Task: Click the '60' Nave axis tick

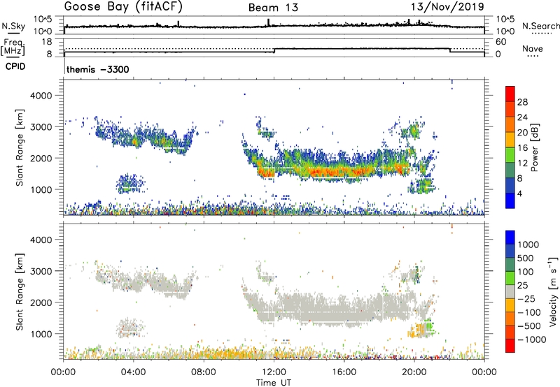Action: (x=501, y=42)
